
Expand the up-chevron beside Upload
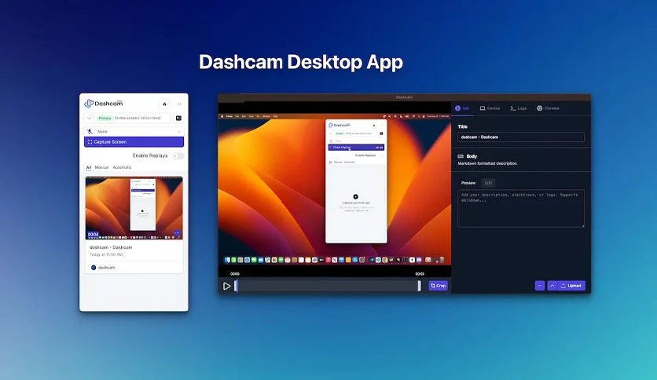click(x=552, y=286)
